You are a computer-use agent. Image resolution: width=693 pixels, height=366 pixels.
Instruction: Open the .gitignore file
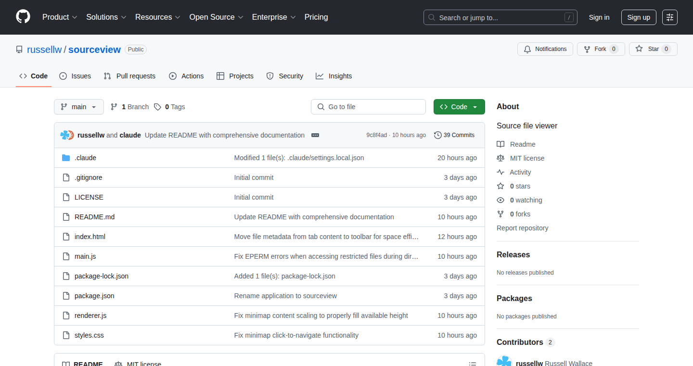click(88, 177)
